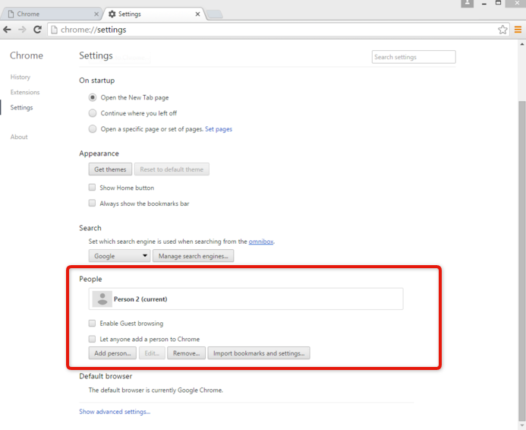Click the Add person button
The image size is (526, 430).
pos(112,353)
